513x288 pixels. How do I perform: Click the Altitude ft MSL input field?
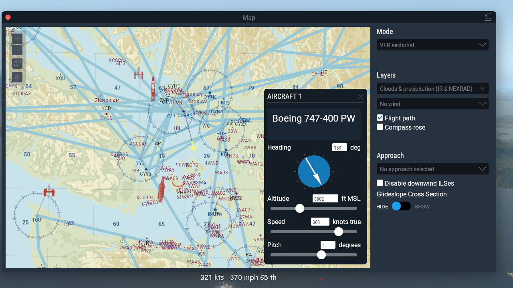tap(325, 199)
